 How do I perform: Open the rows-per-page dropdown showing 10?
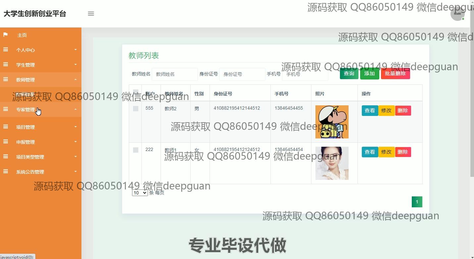point(140,193)
